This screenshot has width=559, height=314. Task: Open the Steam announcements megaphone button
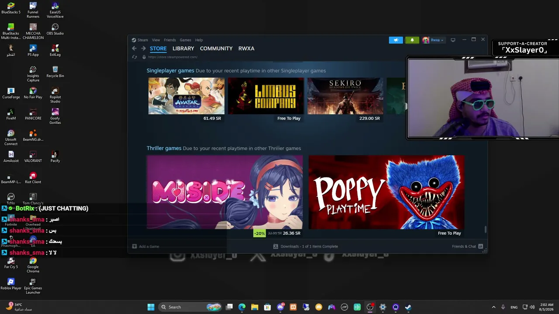(396, 40)
